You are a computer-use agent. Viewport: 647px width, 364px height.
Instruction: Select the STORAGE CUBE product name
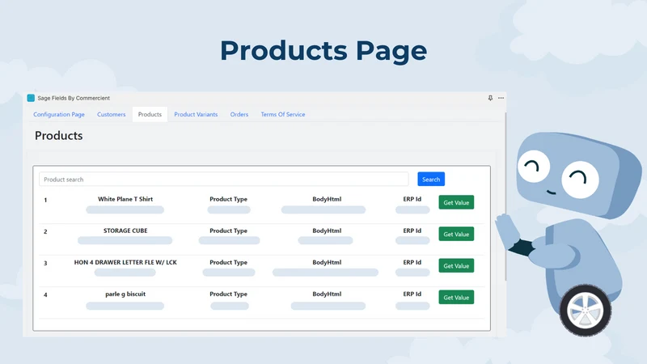125,231
